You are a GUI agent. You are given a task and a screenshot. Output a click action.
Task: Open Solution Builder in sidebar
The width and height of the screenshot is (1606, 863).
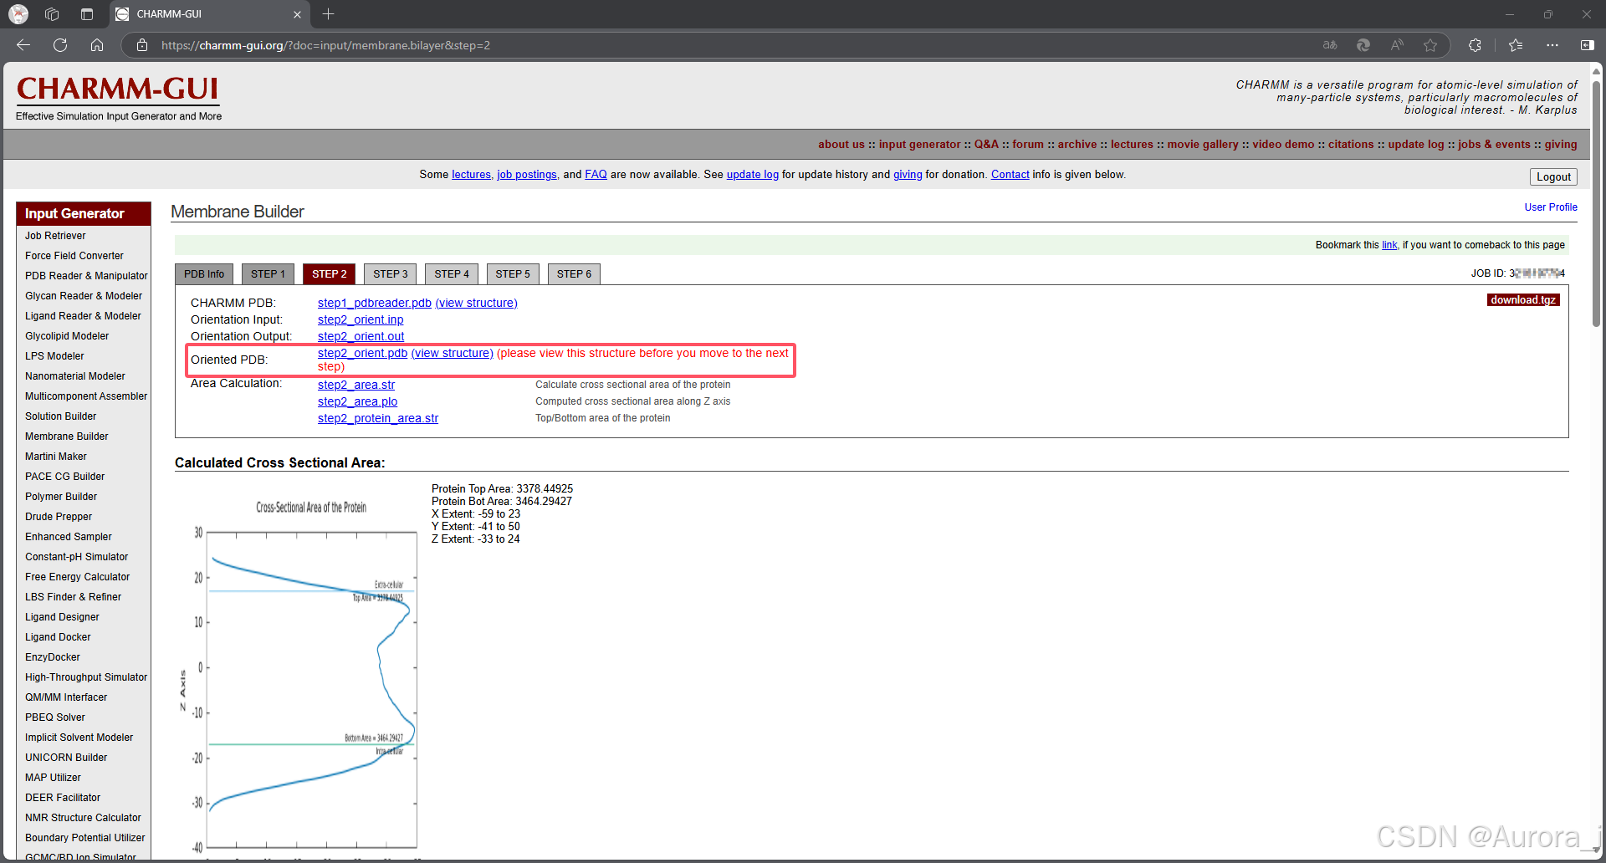pos(61,416)
